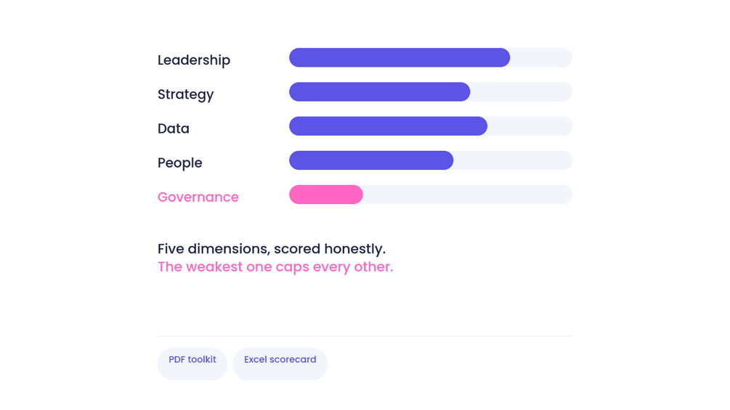
Task: Select the Data dimension label
Action: (x=173, y=128)
